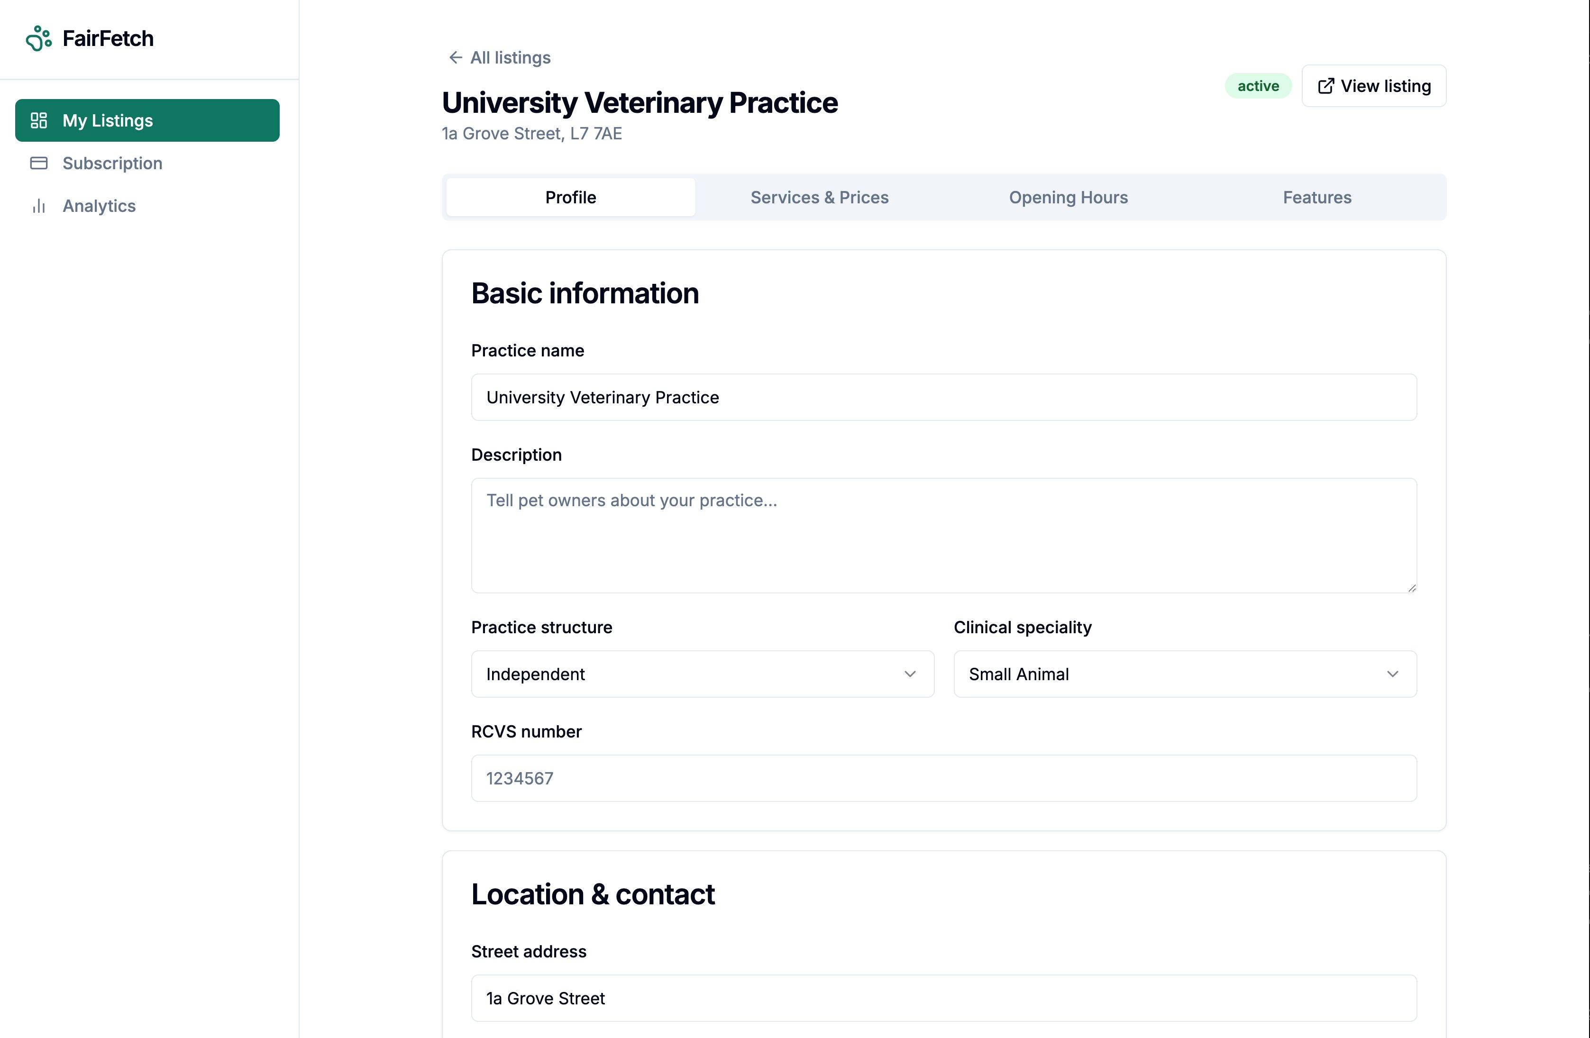1590x1038 pixels.
Task: Click the Profile tab
Action: (x=570, y=197)
